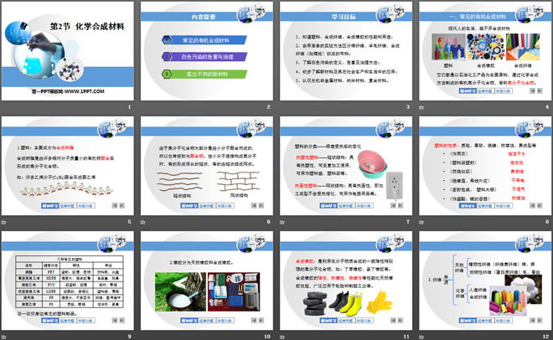Select slide 12 fiber classification diagram
This screenshot has height=340, width=553.
click(x=485, y=281)
